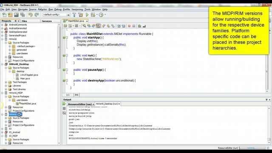Image resolution: width=272 pixels, height=153 pixels.
Task: Click the startApp override glyph in gutter
Action: point(64,37)
